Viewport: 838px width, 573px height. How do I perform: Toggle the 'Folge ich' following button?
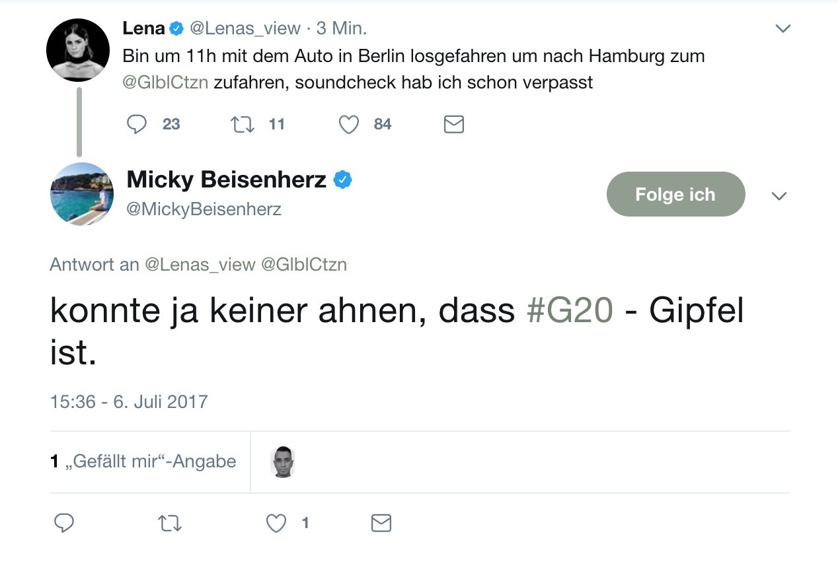point(675,194)
